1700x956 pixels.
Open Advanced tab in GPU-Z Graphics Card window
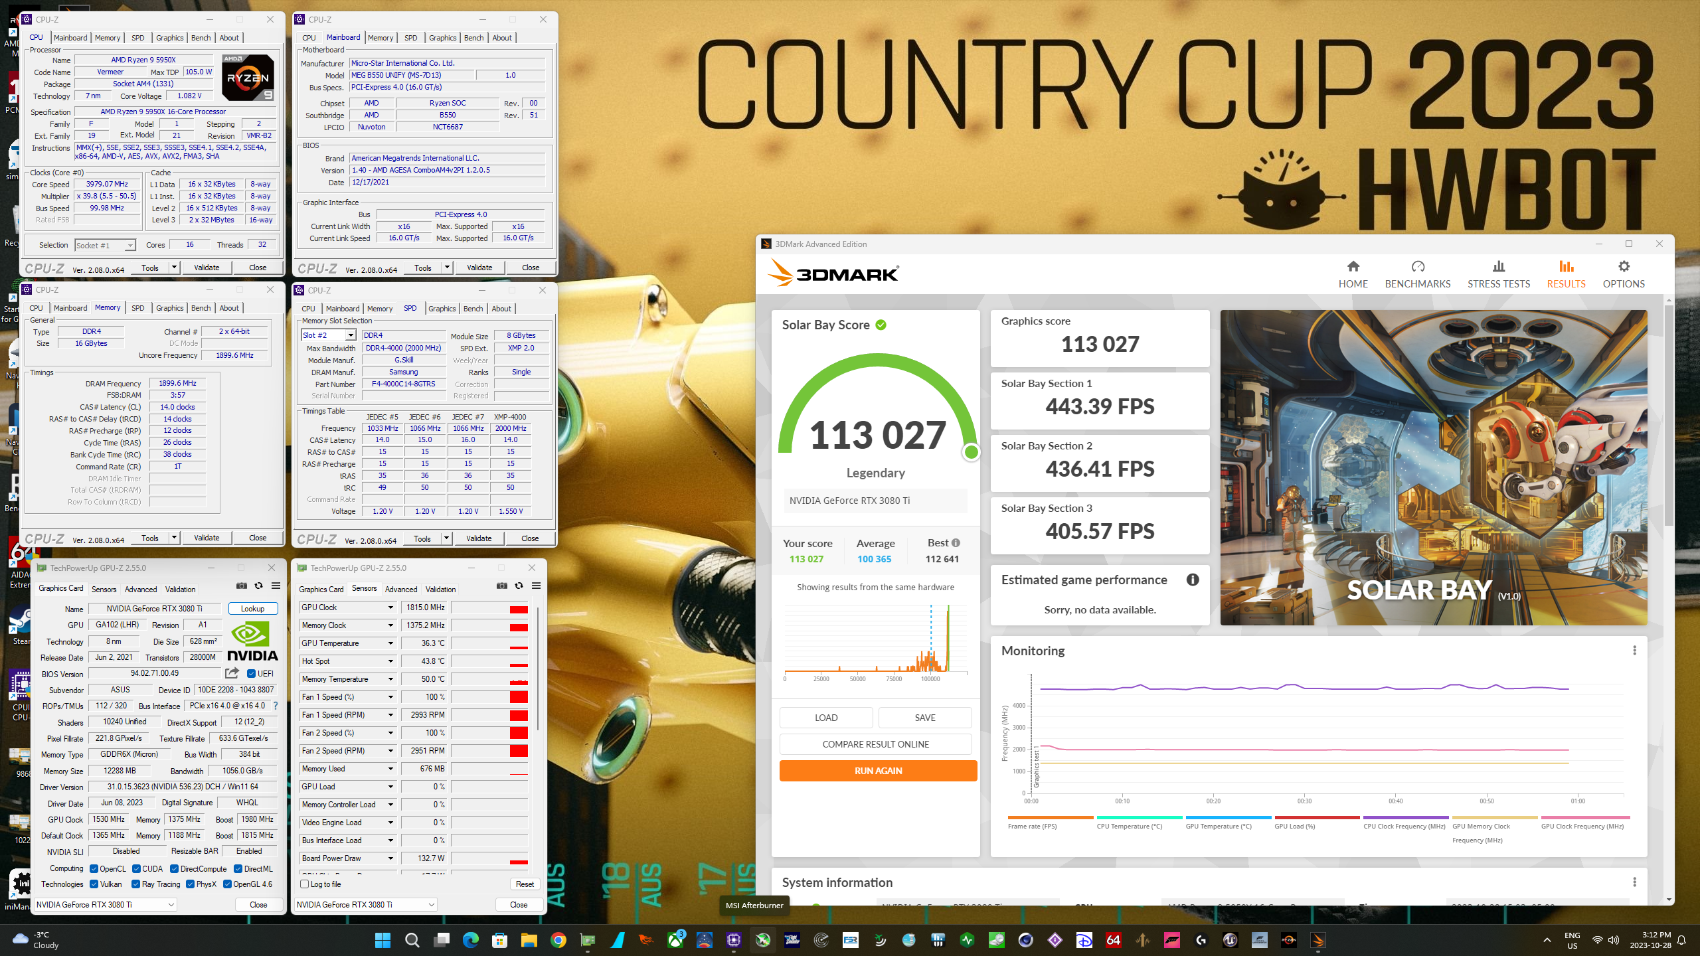141,590
